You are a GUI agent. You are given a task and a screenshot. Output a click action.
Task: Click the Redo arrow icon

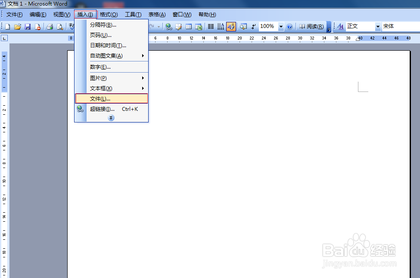(x=152, y=27)
